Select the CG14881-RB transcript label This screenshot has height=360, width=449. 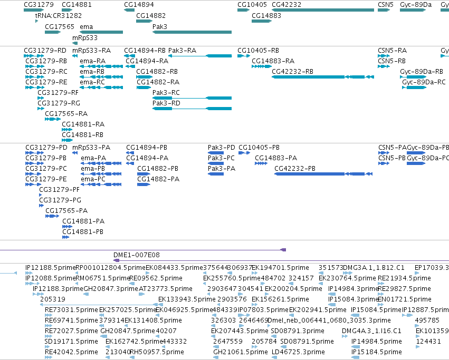click(82, 135)
